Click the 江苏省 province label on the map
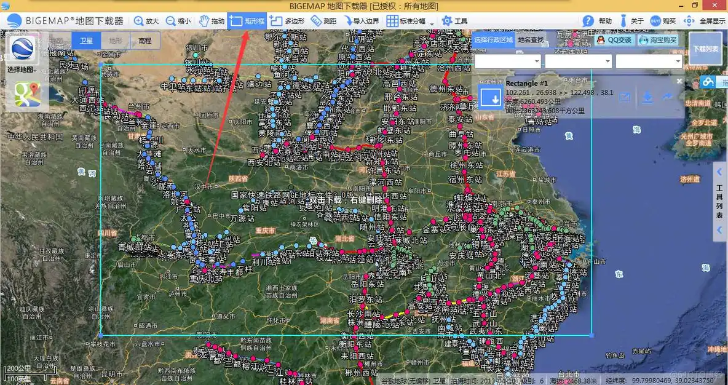 tap(505, 173)
